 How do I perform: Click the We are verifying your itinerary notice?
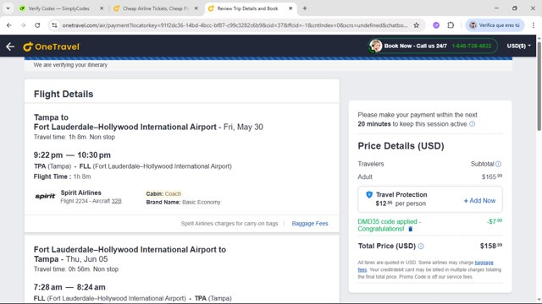coord(70,65)
